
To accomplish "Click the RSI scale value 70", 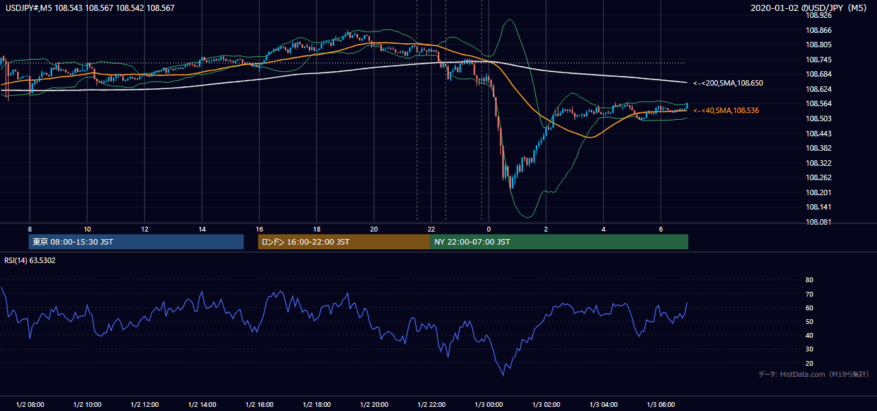I will point(809,294).
